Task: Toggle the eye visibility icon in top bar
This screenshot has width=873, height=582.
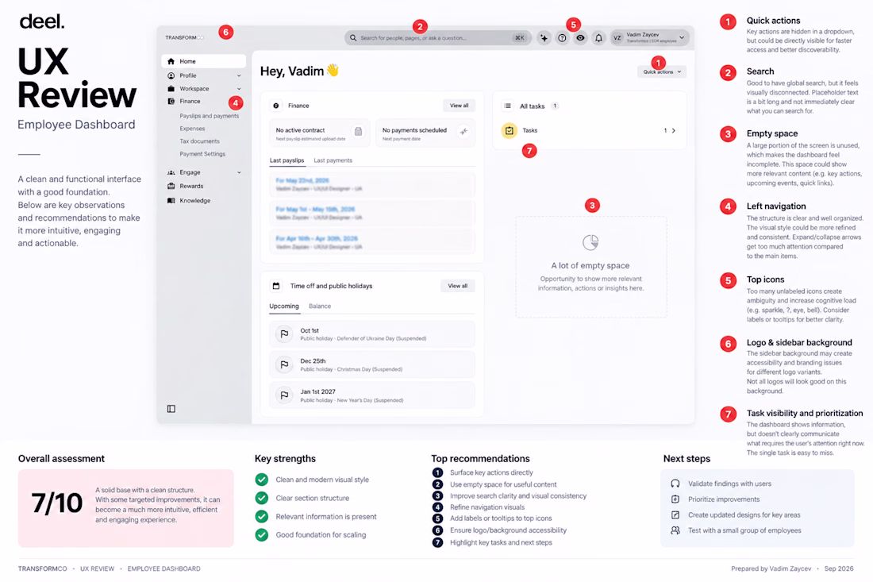Action: click(580, 38)
